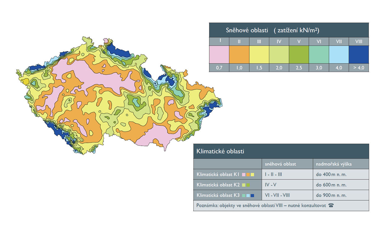Click the 'nadmořská výška' column header
Viewport: 378px width, 236px height.
click(334, 164)
